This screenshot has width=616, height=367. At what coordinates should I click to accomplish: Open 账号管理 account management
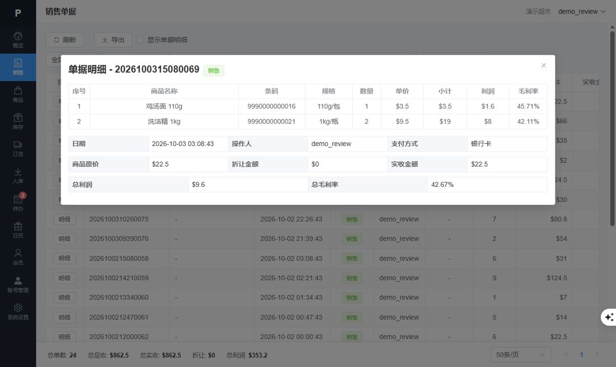coord(18,285)
